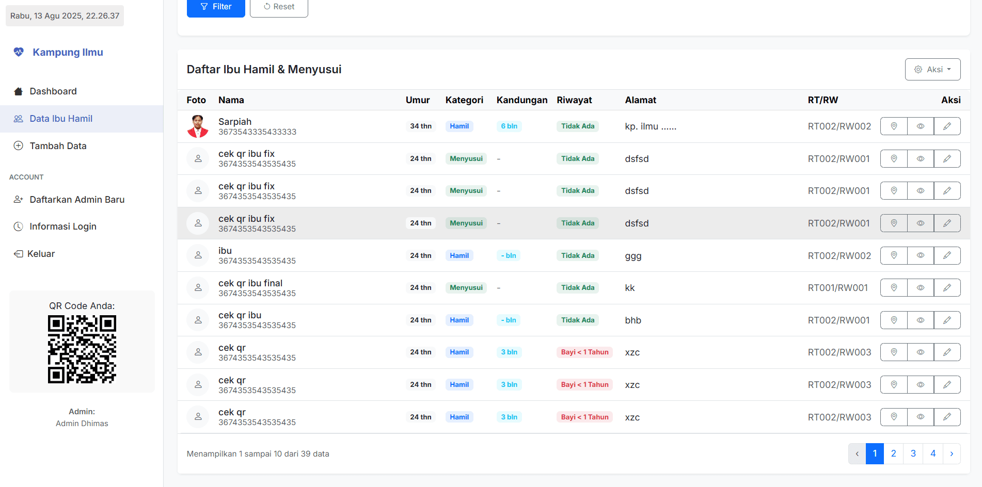The image size is (982, 487).
Task: Click the Riwayat column header
Action: pos(574,100)
